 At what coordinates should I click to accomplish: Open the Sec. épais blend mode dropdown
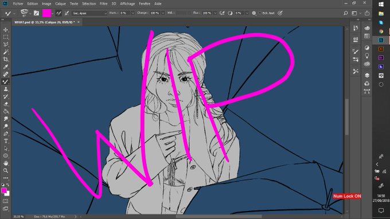(89, 13)
